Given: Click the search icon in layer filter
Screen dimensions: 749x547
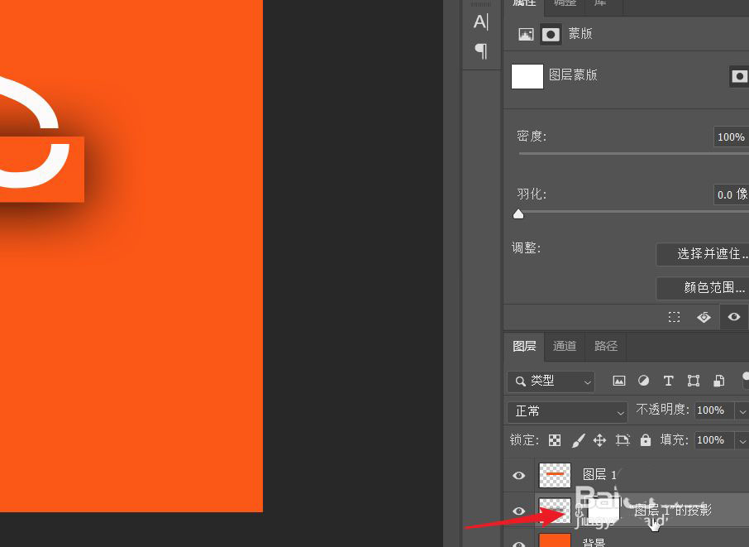Looking at the screenshot, I should [520, 381].
